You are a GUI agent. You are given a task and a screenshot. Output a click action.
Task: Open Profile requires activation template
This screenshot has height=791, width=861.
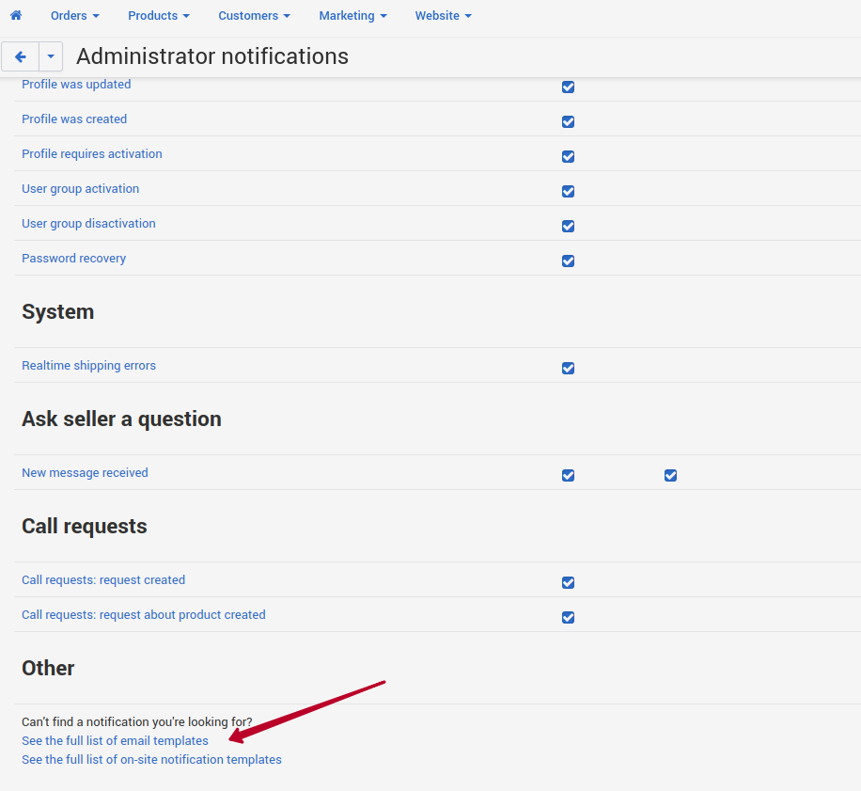pos(92,154)
